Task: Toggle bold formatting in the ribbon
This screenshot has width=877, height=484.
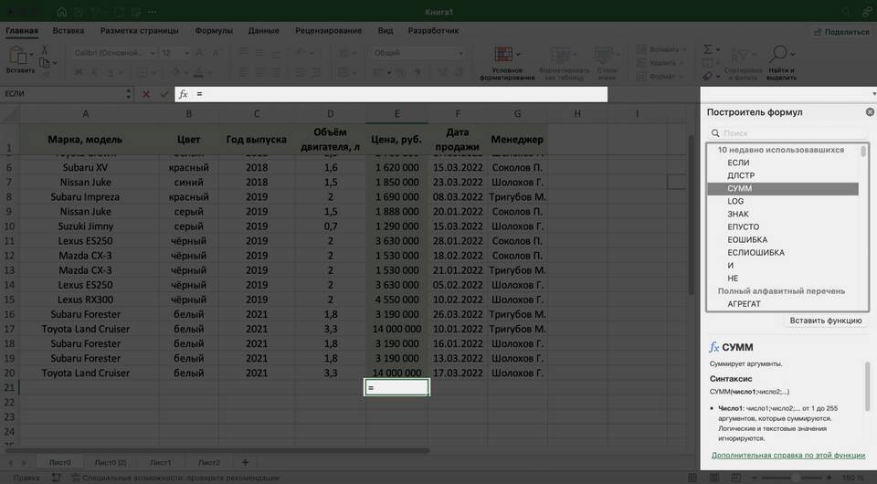Action: [x=77, y=71]
